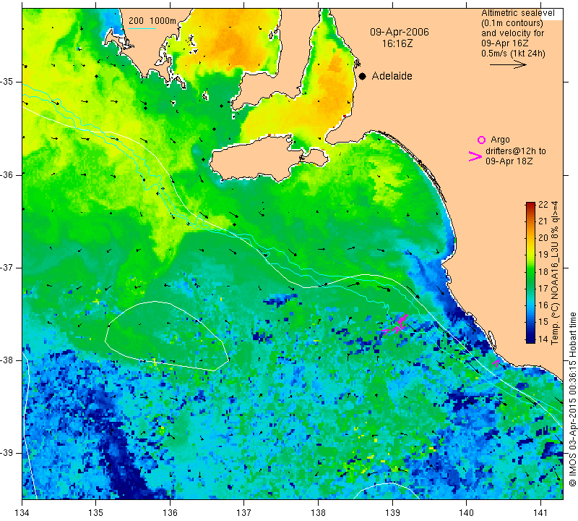Click the 18 degree colorbar tick label
The width and height of the screenshot is (578, 521).
(x=543, y=272)
